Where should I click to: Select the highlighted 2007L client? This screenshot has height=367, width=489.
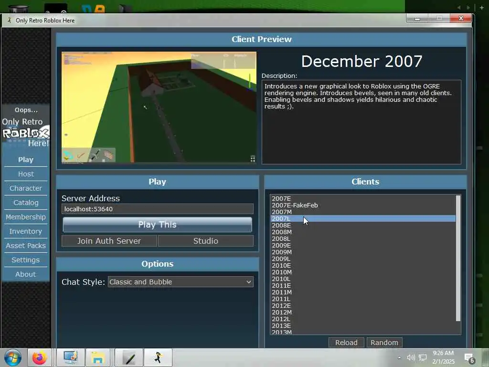click(x=363, y=218)
